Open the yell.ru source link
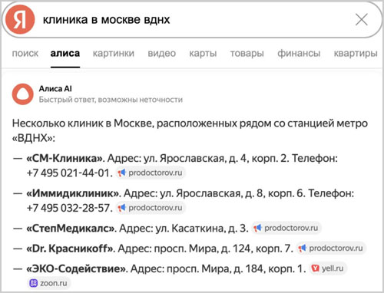 point(328,268)
